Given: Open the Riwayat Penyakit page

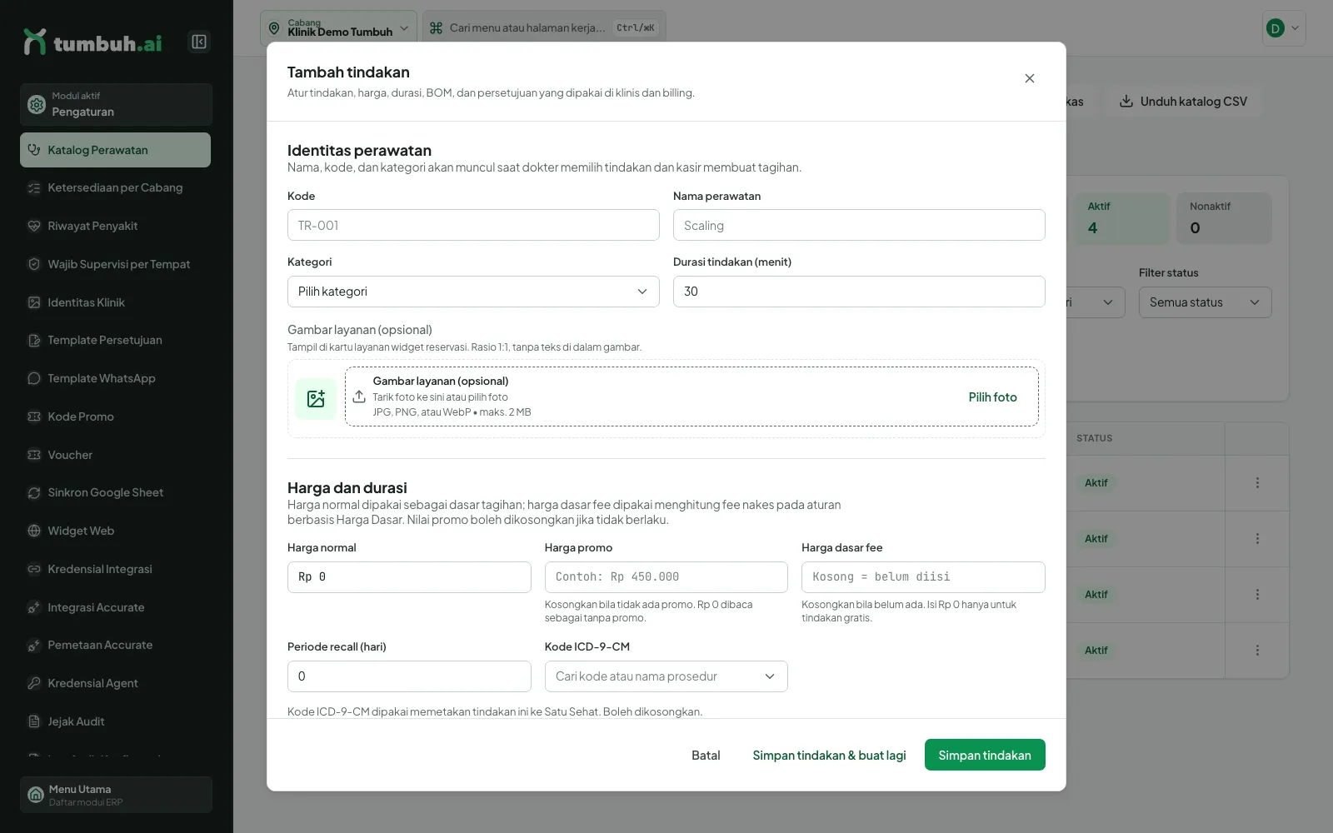Looking at the screenshot, I should tap(115, 226).
